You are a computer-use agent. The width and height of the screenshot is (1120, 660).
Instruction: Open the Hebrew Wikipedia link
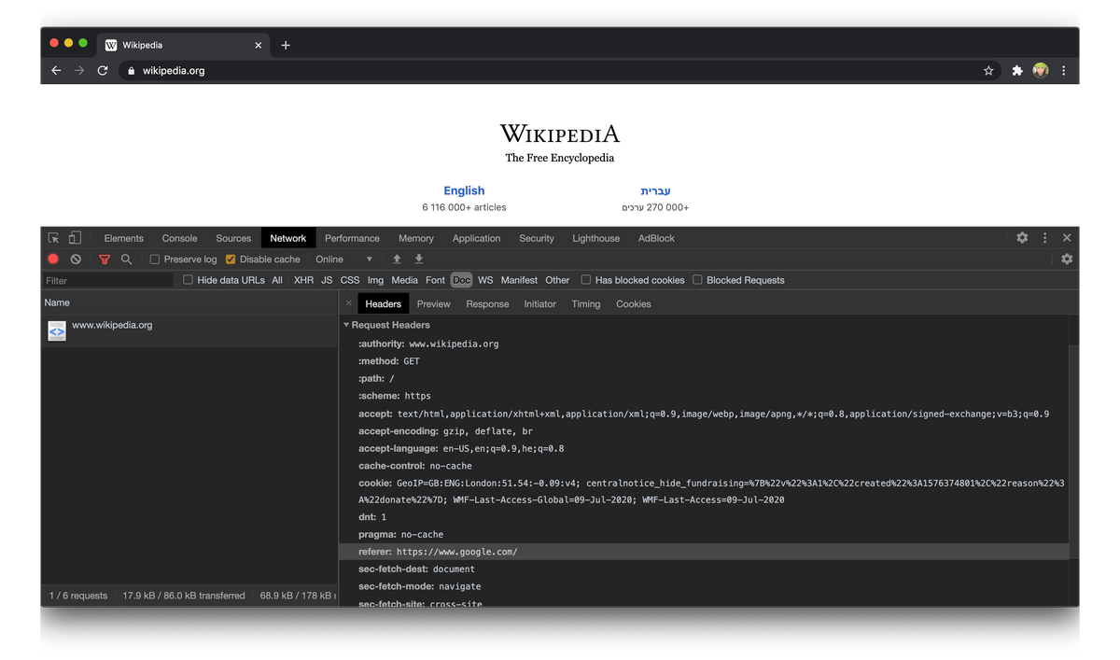click(655, 190)
